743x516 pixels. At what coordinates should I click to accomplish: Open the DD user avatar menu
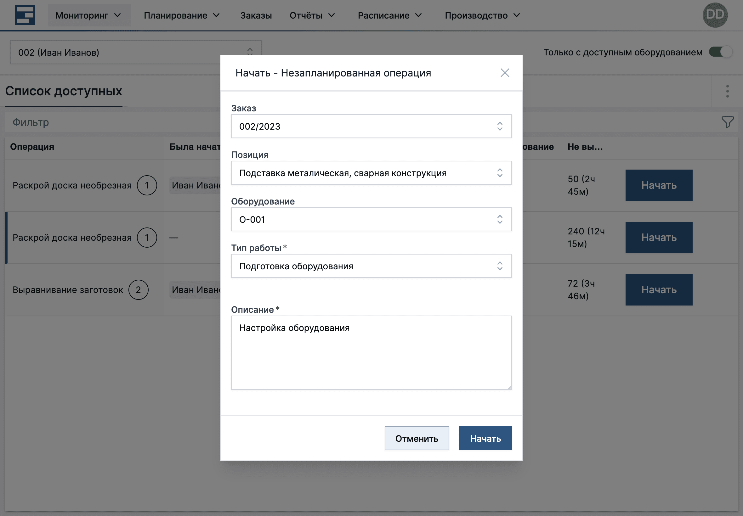pyautogui.click(x=715, y=14)
